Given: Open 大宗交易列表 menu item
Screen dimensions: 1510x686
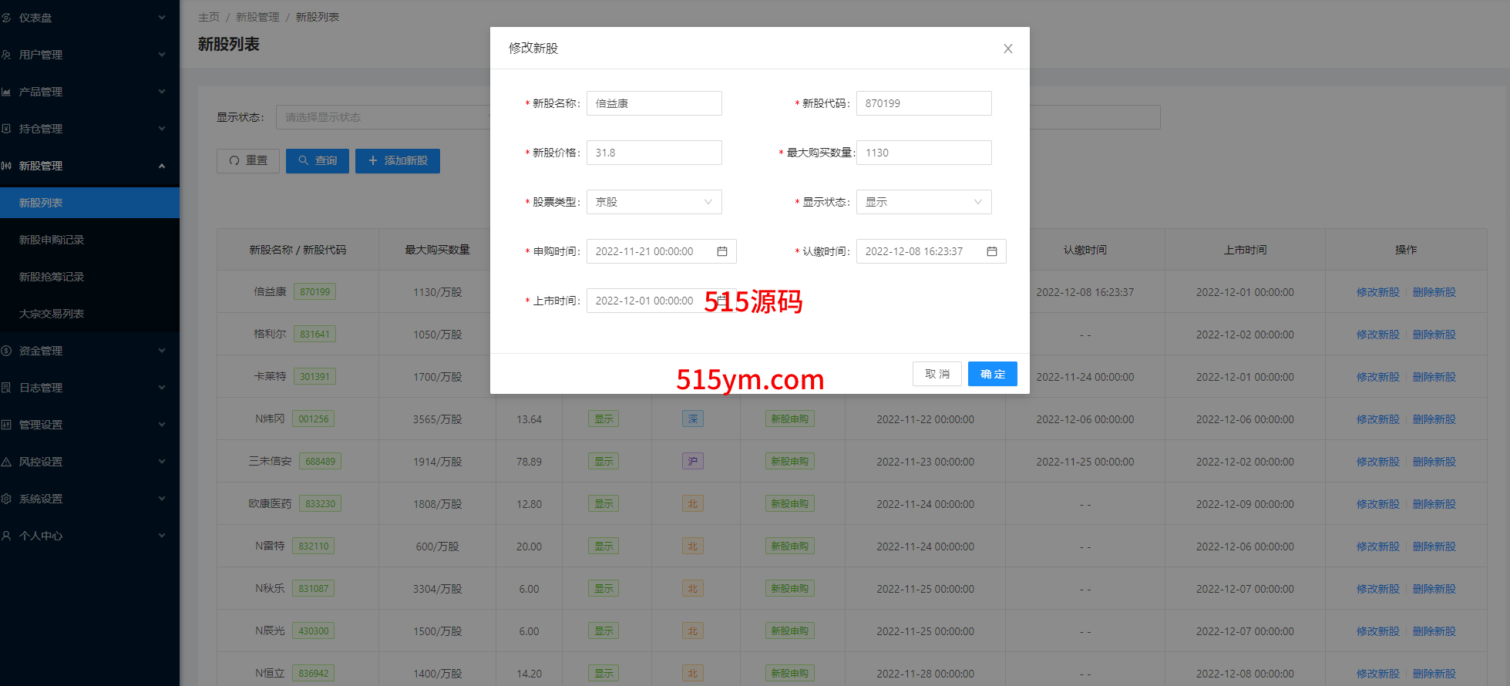Looking at the screenshot, I should point(52,314).
